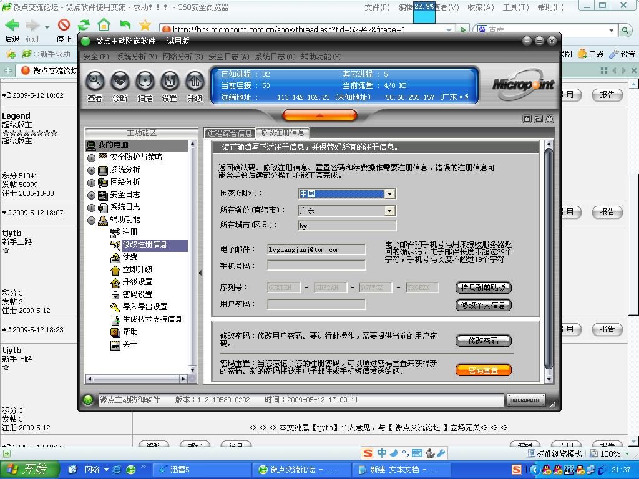
Task: Click the 用户密码 input field
Action: point(316,304)
